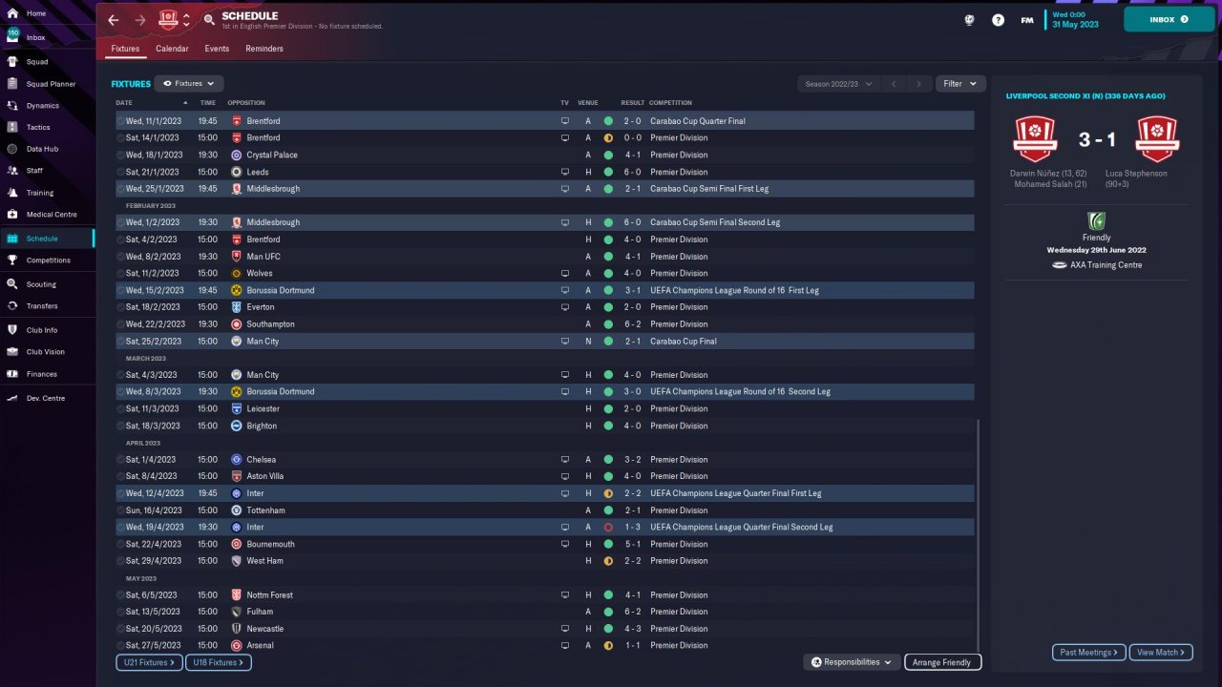1222x687 pixels.
Task: Tick the select circle for Wed, 1/2/2023
Action: point(120,222)
